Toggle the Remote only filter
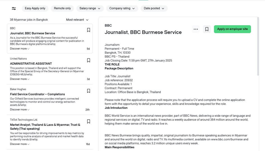 [x=62, y=8]
